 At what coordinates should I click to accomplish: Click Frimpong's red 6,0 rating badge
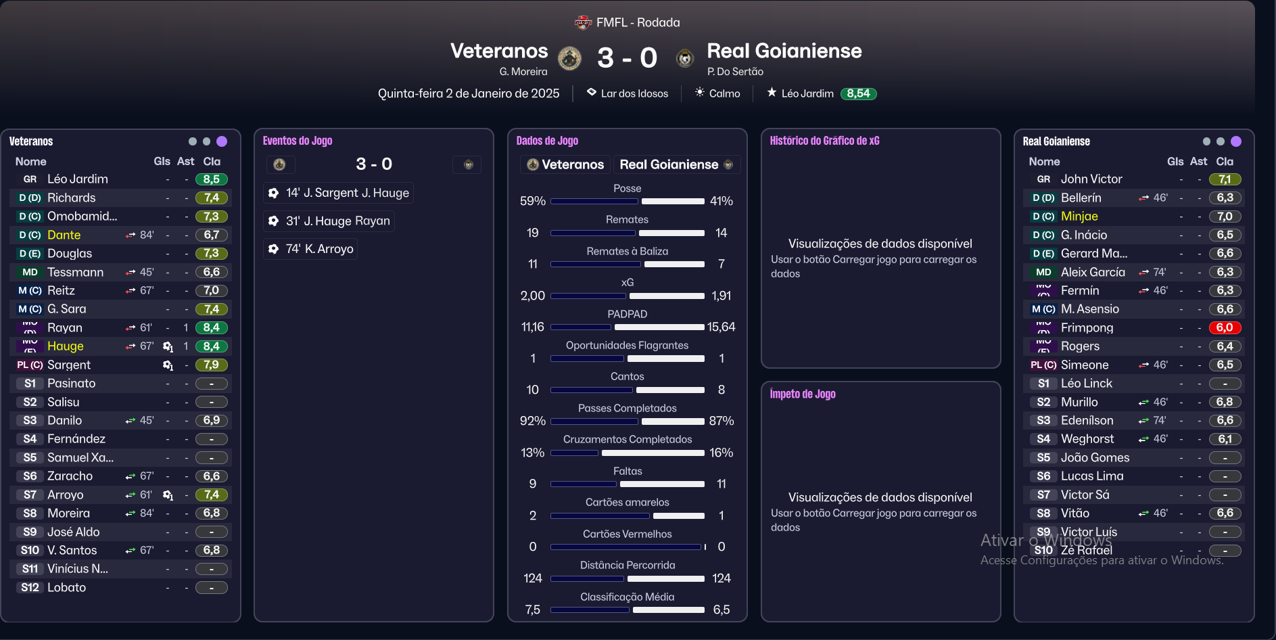(x=1225, y=328)
